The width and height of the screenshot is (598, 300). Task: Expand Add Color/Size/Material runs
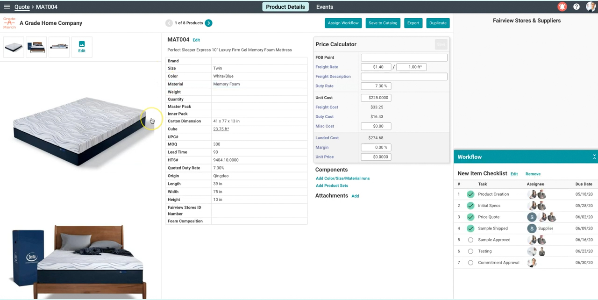click(342, 179)
